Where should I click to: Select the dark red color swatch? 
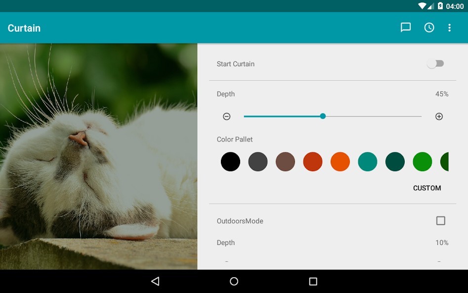point(313,161)
